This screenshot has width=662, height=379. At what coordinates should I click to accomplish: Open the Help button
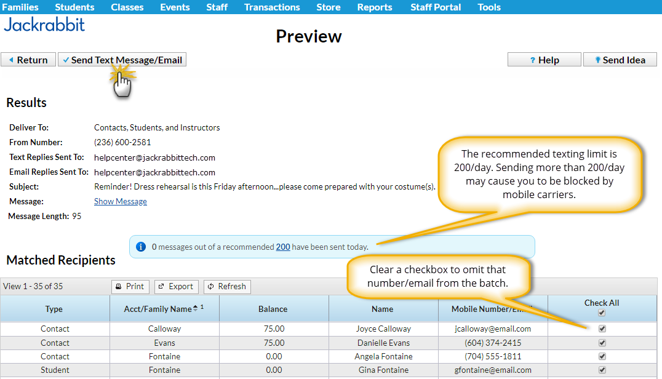[544, 60]
